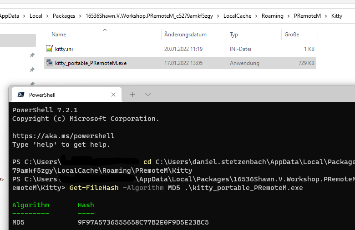Sort files by Änderungsdatum column

[185, 35]
